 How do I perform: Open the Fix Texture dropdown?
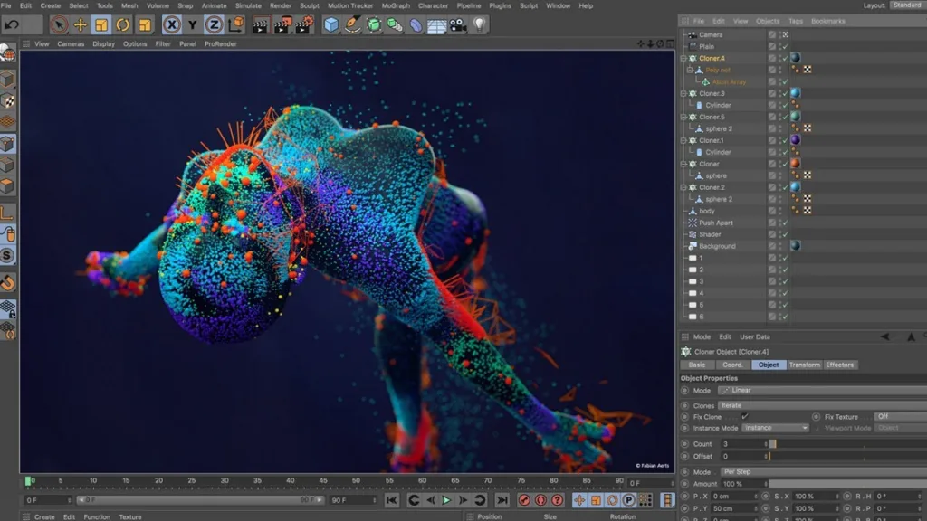pos(896,417)
